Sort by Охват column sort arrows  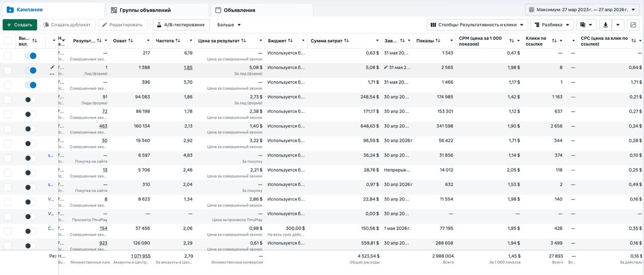tap(131, 41)
